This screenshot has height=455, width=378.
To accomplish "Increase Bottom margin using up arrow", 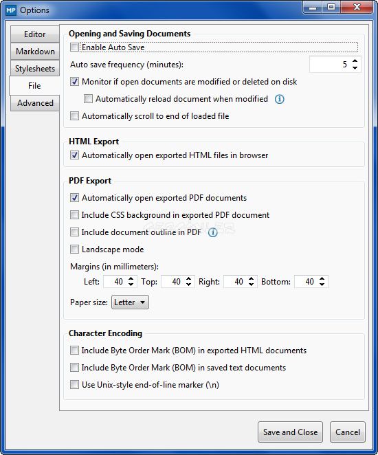I will 322,278.
